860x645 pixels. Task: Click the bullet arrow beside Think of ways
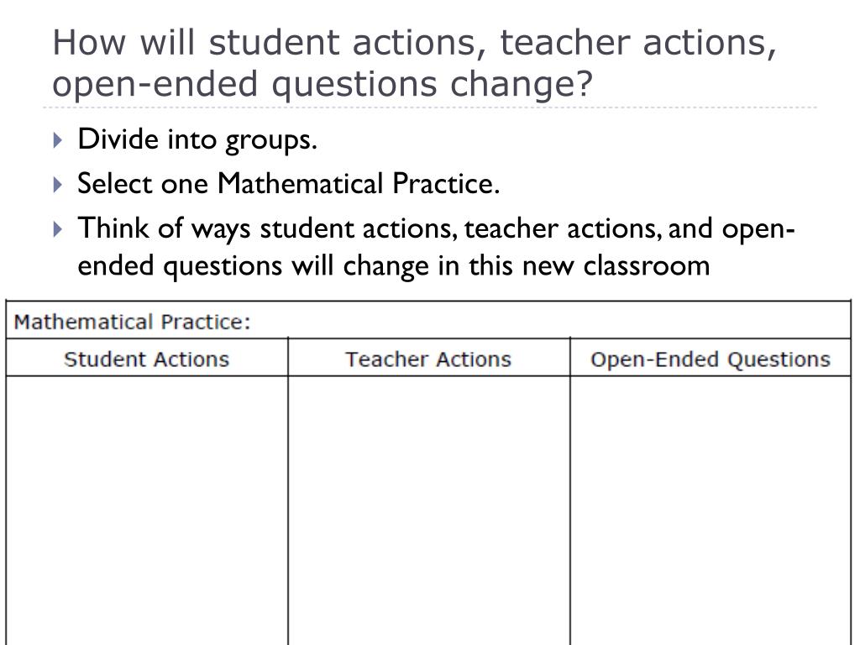pyautogui.click(x=59, y=228)
